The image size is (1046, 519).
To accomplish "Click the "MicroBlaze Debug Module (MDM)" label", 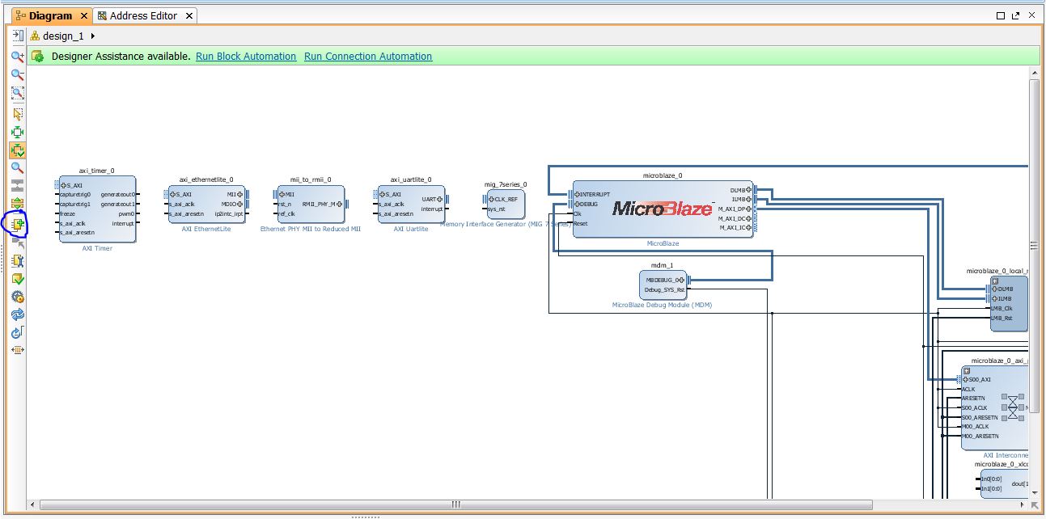I will 662,305.
